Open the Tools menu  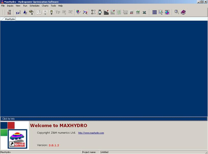pyautogui.click(x=53, y=6)
